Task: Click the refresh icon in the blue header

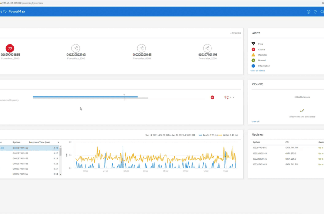Action: coord(315,12)
